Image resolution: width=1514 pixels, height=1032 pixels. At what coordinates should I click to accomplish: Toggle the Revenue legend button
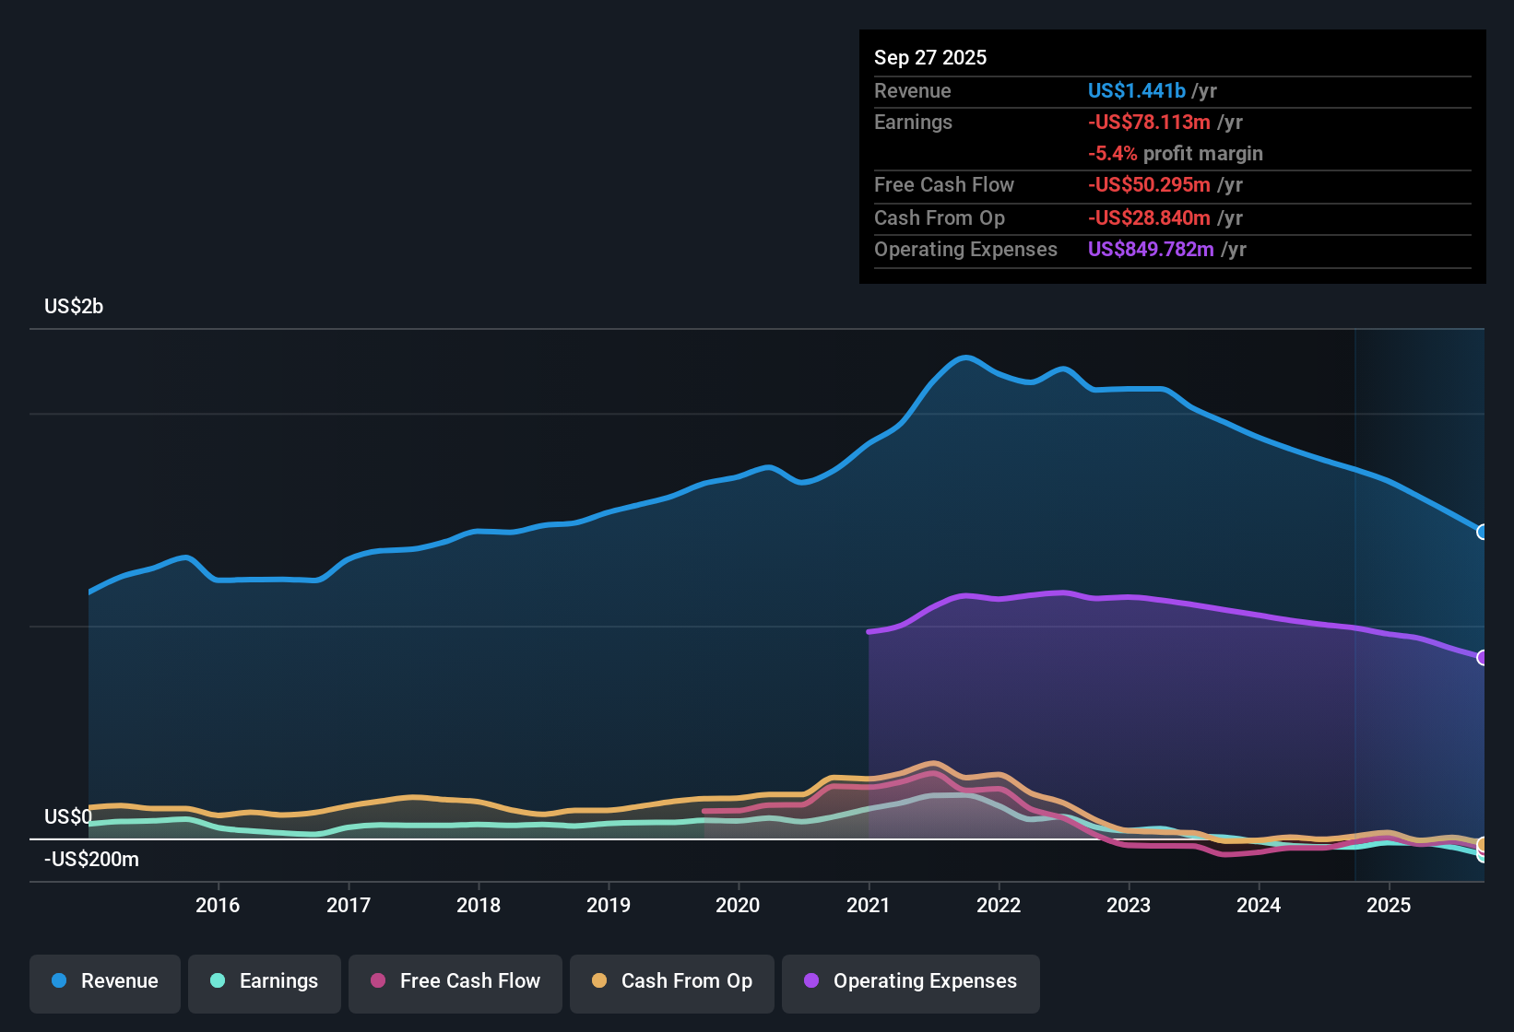tap(105, 981)
